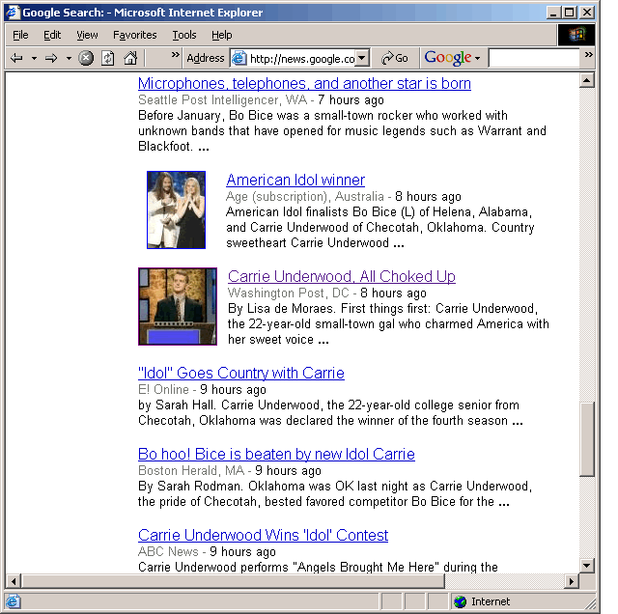
Task: Expand the Google toolbar overflow chevron
Action: [589, 54]
